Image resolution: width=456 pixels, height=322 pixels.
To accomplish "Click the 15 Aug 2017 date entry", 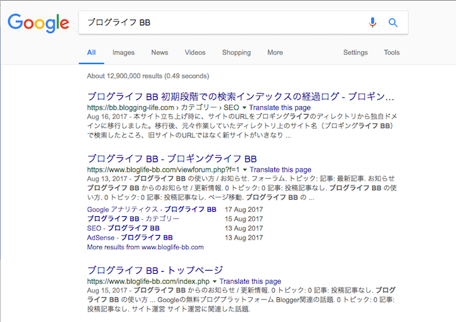I will pos(244,219).
